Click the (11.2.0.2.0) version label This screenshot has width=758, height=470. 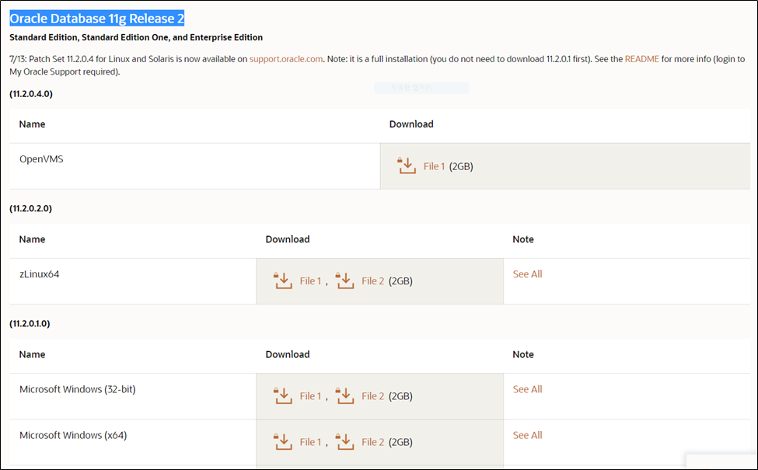[30, 208]
